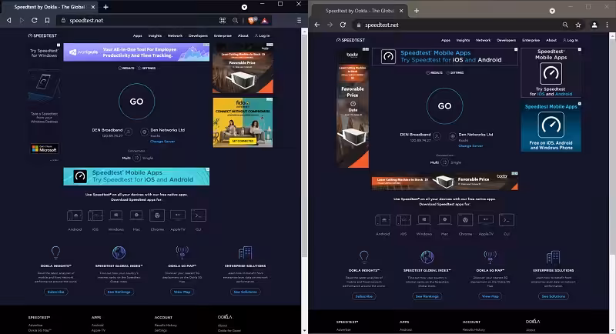Image resolution: width=616 pixels, height=334 pixels.
Task: Click Log In on the right Speedtest page
Action: (571, 40)
